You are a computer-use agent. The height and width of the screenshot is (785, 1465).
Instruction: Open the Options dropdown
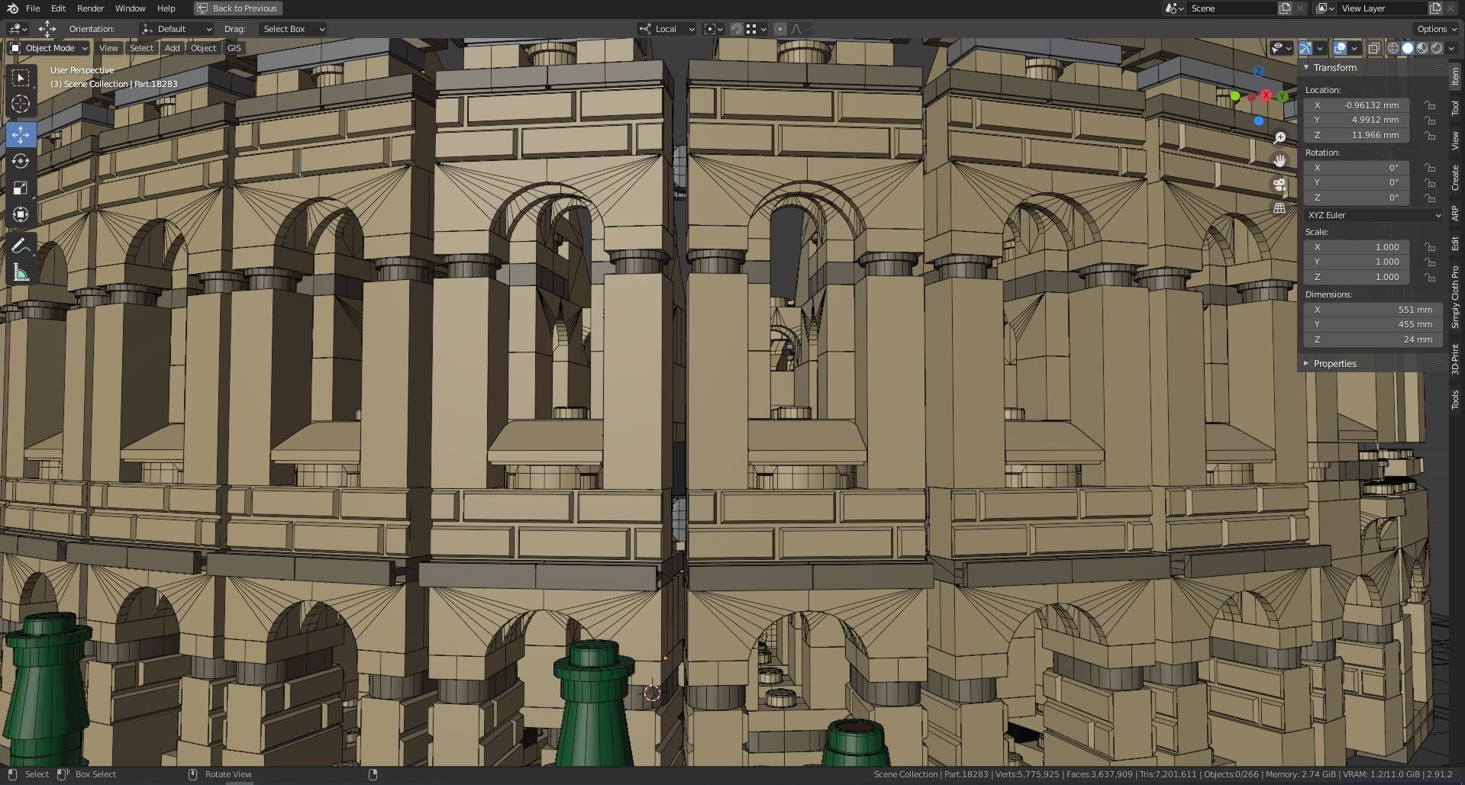click(1437, 29)
